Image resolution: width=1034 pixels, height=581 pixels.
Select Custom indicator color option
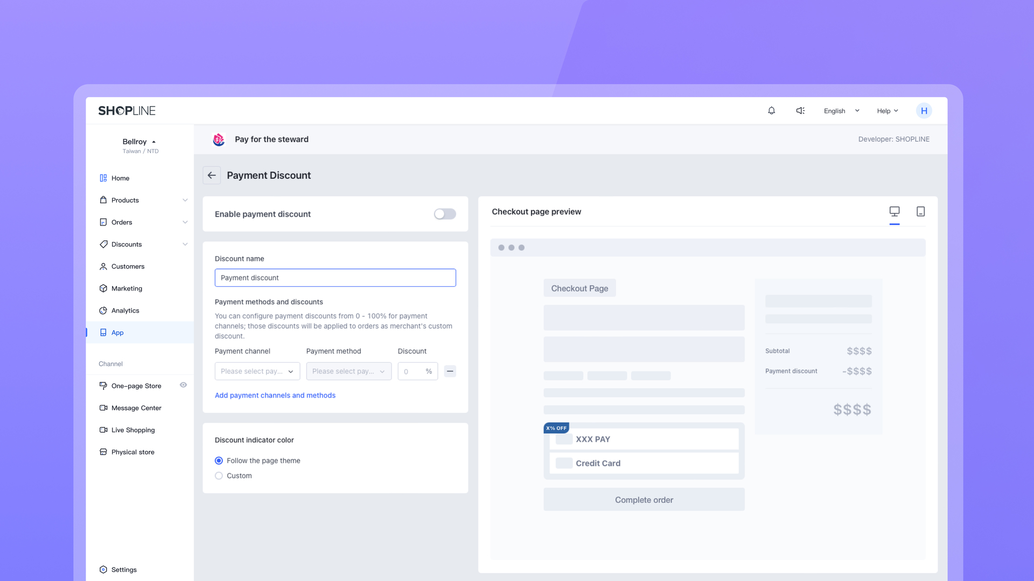click(x=219, y=476)
